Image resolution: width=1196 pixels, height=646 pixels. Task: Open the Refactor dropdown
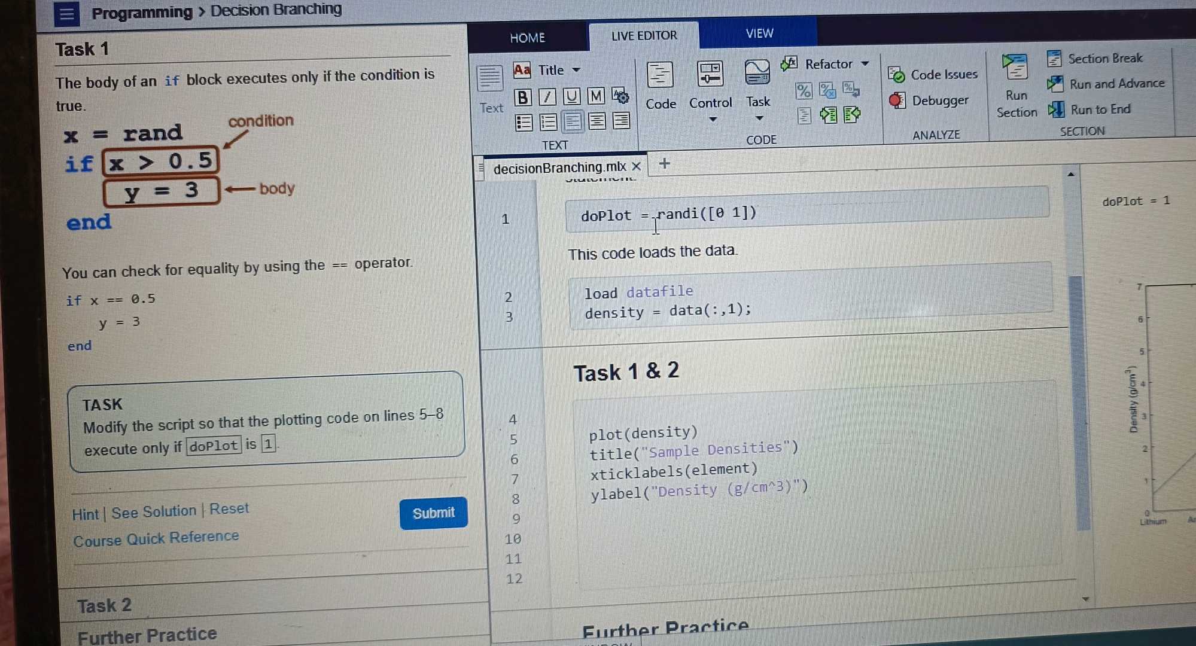[864, 63]
